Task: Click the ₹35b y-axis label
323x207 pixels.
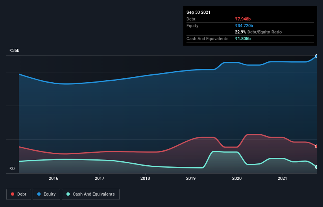Action: [15, 50]
